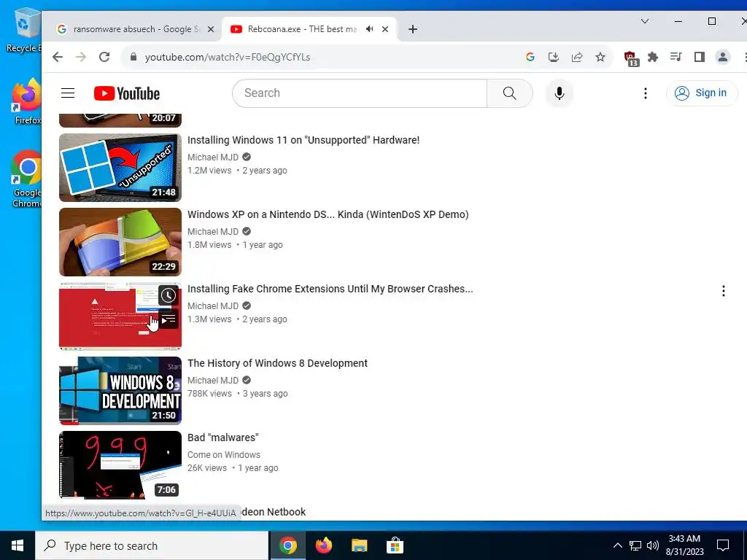Click the YouTube logo
The width and height of the screenshot is (747, 560).
coord(127,93)
